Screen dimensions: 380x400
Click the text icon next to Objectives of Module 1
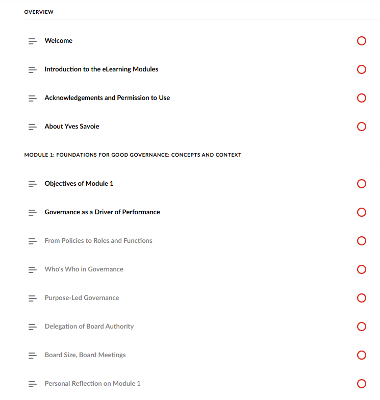(x=33, y=184)
